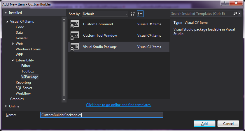245x131 pixels.
Task: Select the VSPackage subcategory
Action: point(29,77)
